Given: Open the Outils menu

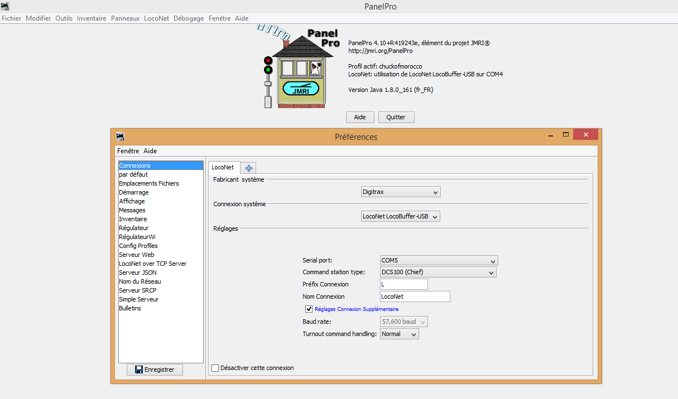Looking at the screenshot, I should pos(64,18).
